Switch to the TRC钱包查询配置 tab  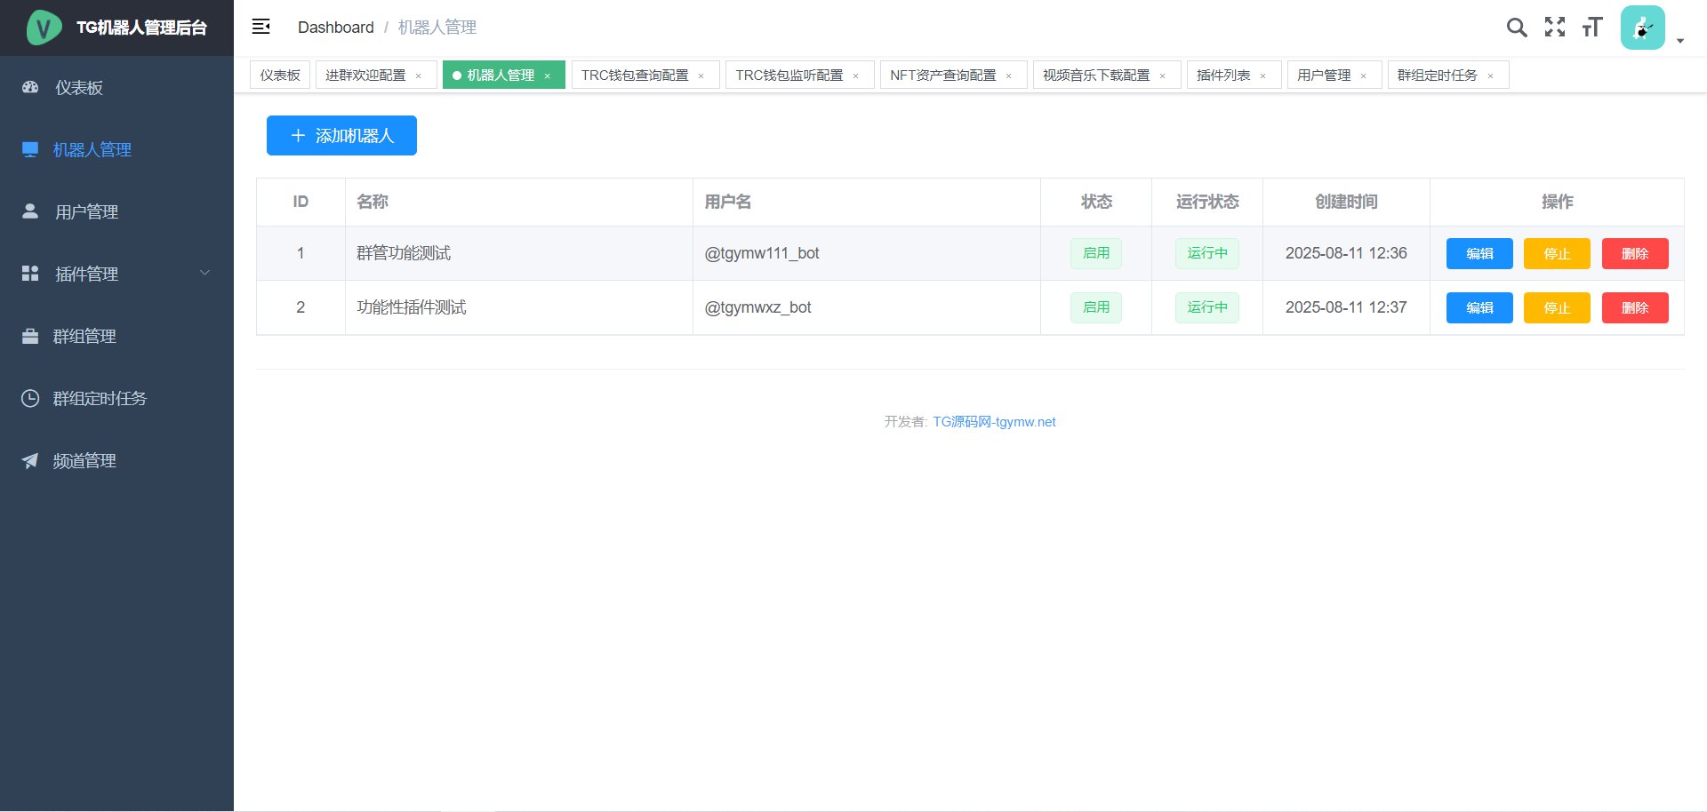634,76
